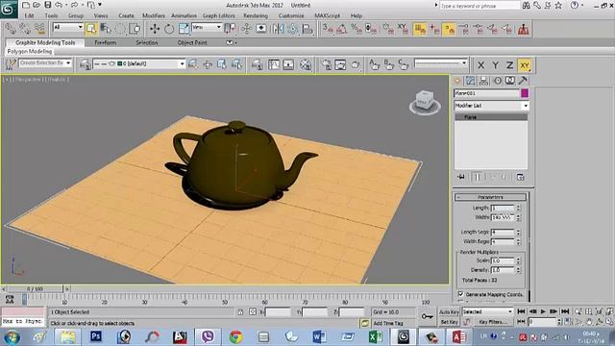Image resolution: width=615 pixels, height=346 pixels.
Task: Toggle Window/Crossing selection mode
Action: 135,29
